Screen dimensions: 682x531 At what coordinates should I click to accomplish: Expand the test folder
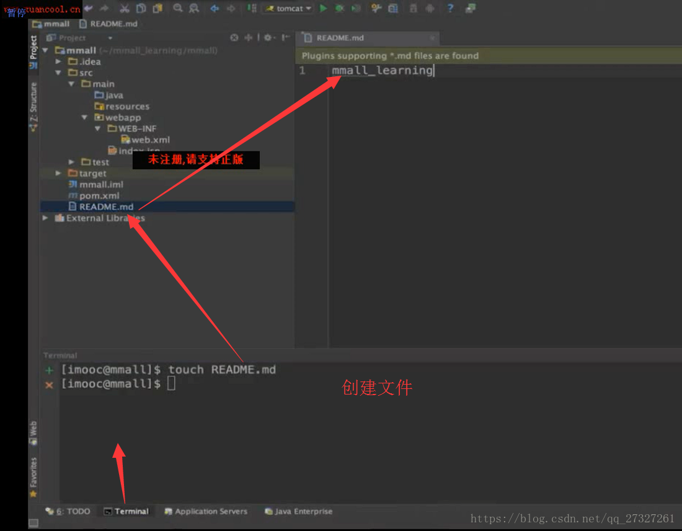click(x=71, y=162)
